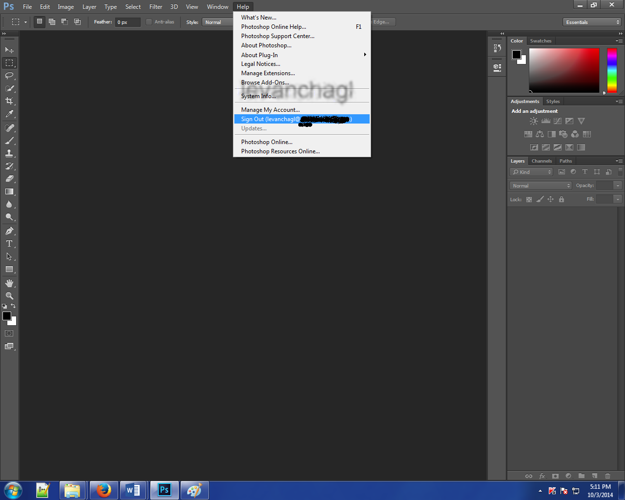Open the layer Kind filter dropdown
625x500 pixels.
click(x=531, y=172)
